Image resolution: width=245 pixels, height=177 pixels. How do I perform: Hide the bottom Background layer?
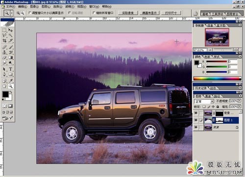196,127
